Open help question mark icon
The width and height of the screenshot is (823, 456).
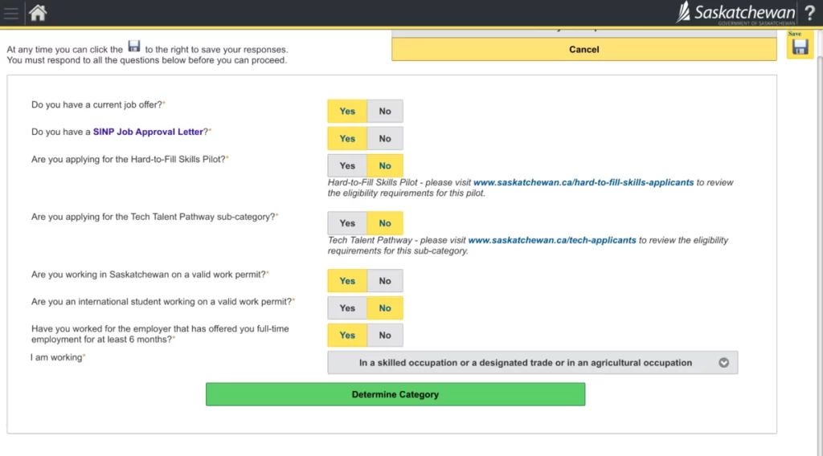point(809,13)
